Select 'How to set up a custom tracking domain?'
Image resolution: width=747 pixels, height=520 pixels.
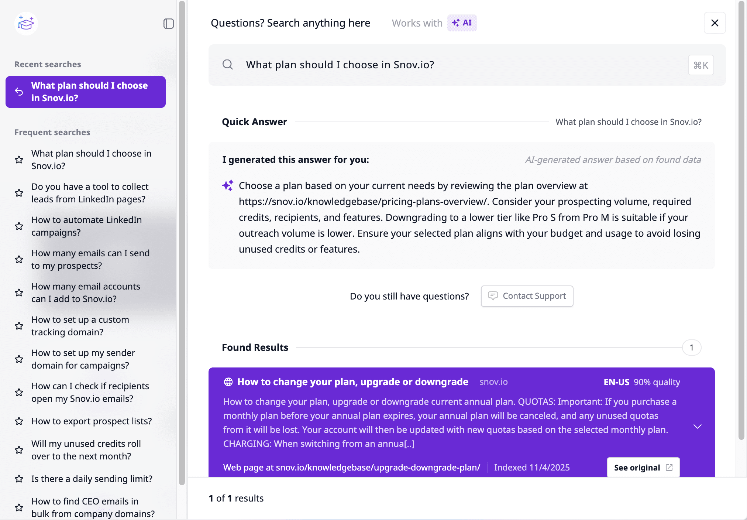coord(80,326)
